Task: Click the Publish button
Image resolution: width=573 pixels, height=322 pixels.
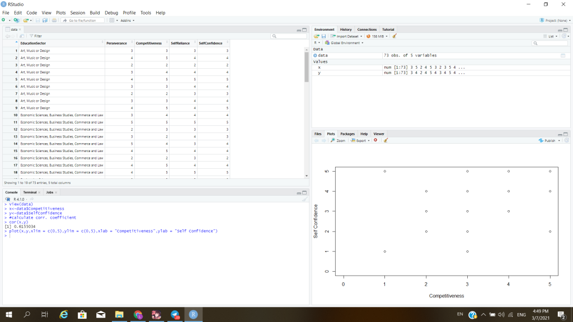Action: coord(547,140)
